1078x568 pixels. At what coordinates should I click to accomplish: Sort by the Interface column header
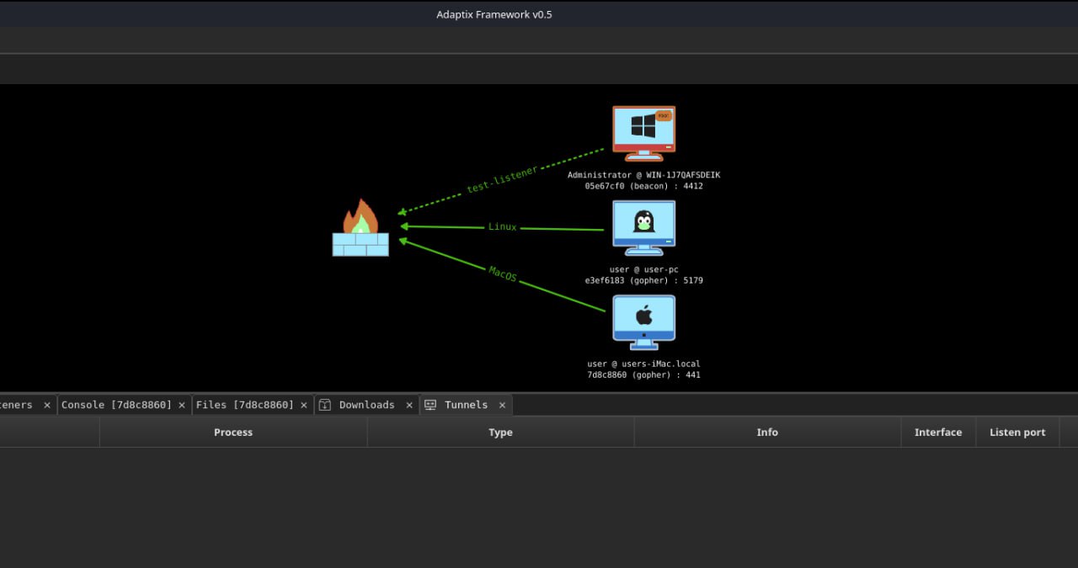[x=938, y=432]
